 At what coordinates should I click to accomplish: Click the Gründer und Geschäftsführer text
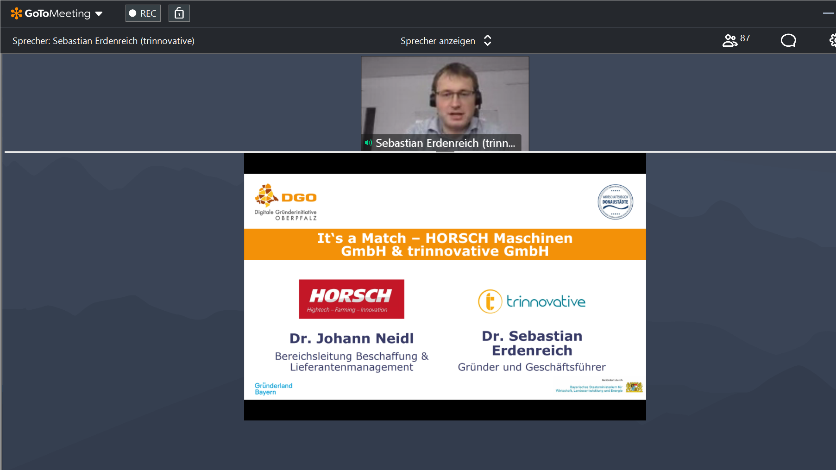pyautogui.click(x=532, y=367)
